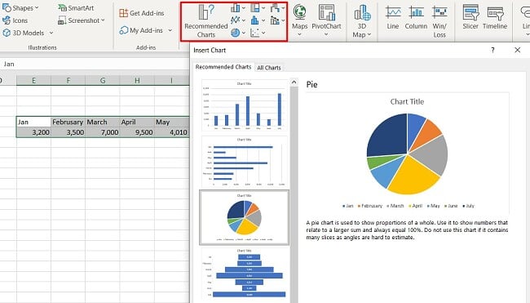Select the cell with value 3,500
The width and height of the screenshot is (530, 303).
point(68,132)
